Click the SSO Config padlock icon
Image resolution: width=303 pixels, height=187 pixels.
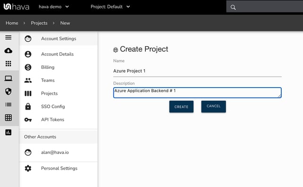pos(28,106)
